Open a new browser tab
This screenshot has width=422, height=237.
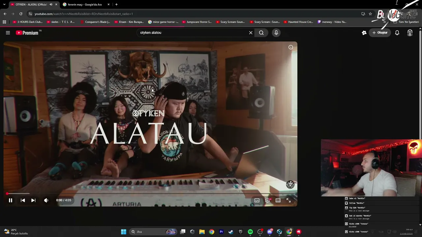tap(116, 5)
